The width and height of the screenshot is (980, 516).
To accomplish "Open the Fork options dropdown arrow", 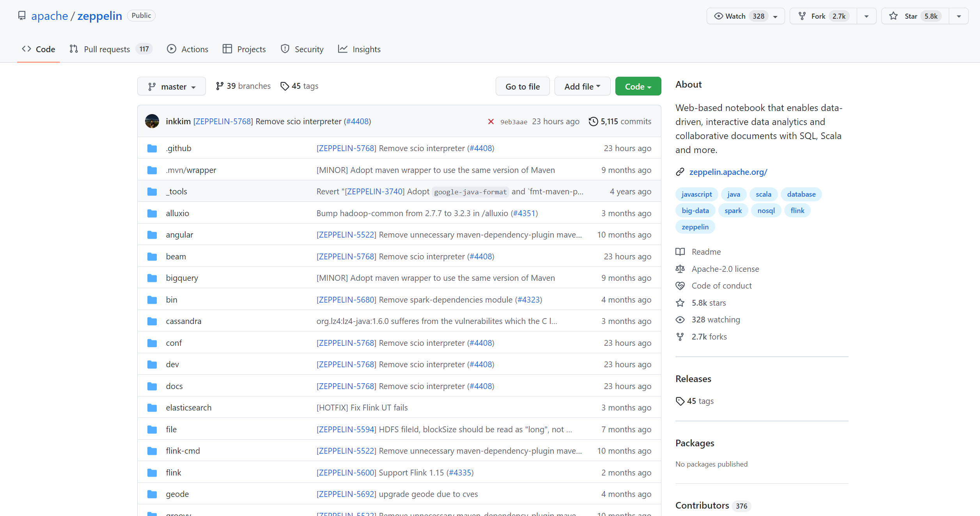I will pos(867,16).
